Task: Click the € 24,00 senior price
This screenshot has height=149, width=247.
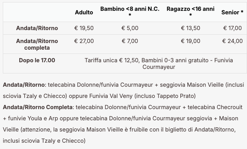Action: point(232,41)
